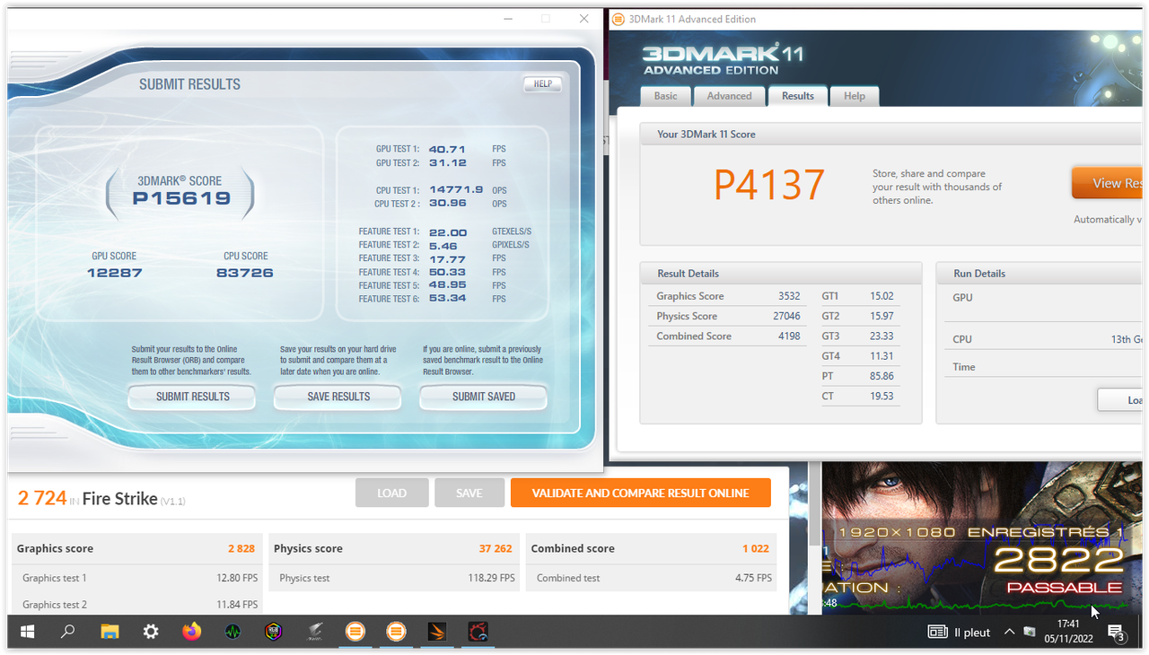Click the Physics Score value 27046
Image resolution: width=1149 pixels, height=655 pixels.
pos(786,316)
